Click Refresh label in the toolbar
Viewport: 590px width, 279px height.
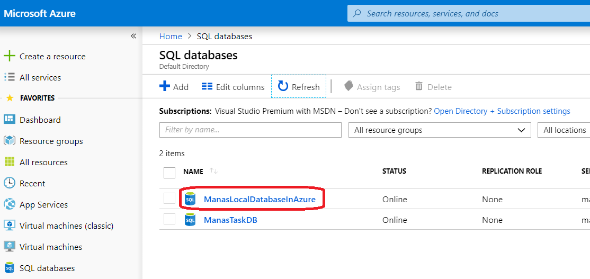tap(306, 87)
